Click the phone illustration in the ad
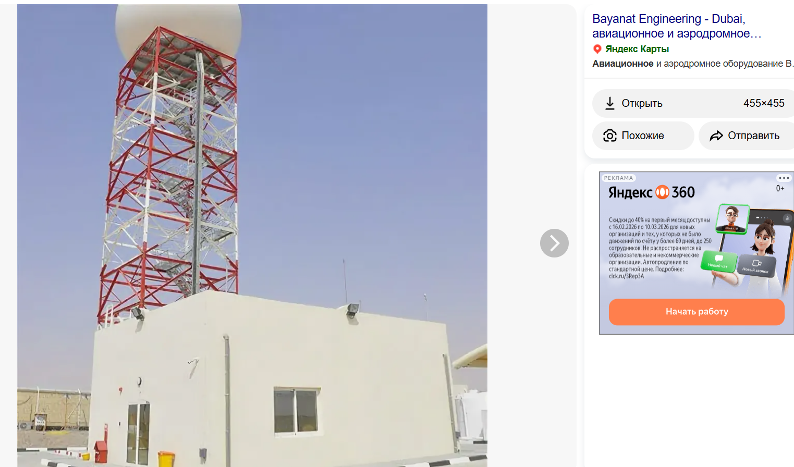Viewport: 794px width, 467px height. [x=751, y=250]
